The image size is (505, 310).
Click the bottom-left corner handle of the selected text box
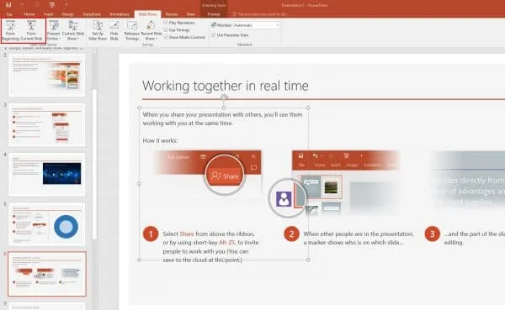[140, 260]
